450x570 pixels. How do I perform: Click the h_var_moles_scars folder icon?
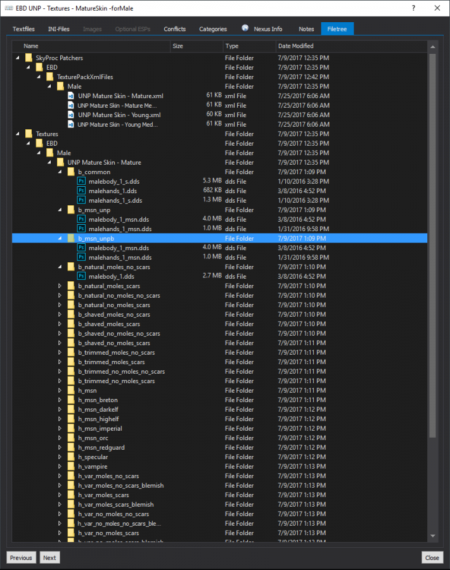[71, 495]
